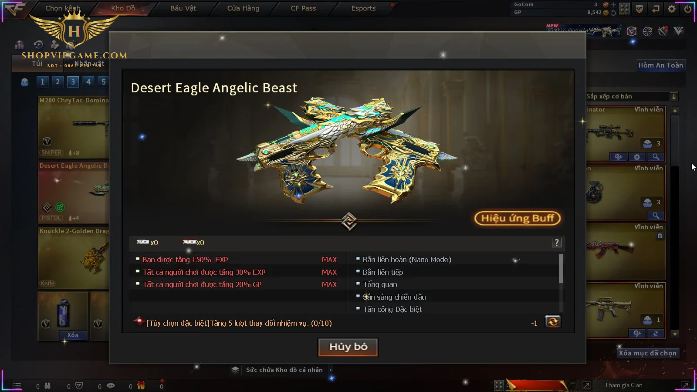Click the power exit icon
This screenshot has height=392, width=697.
(688, 9)
